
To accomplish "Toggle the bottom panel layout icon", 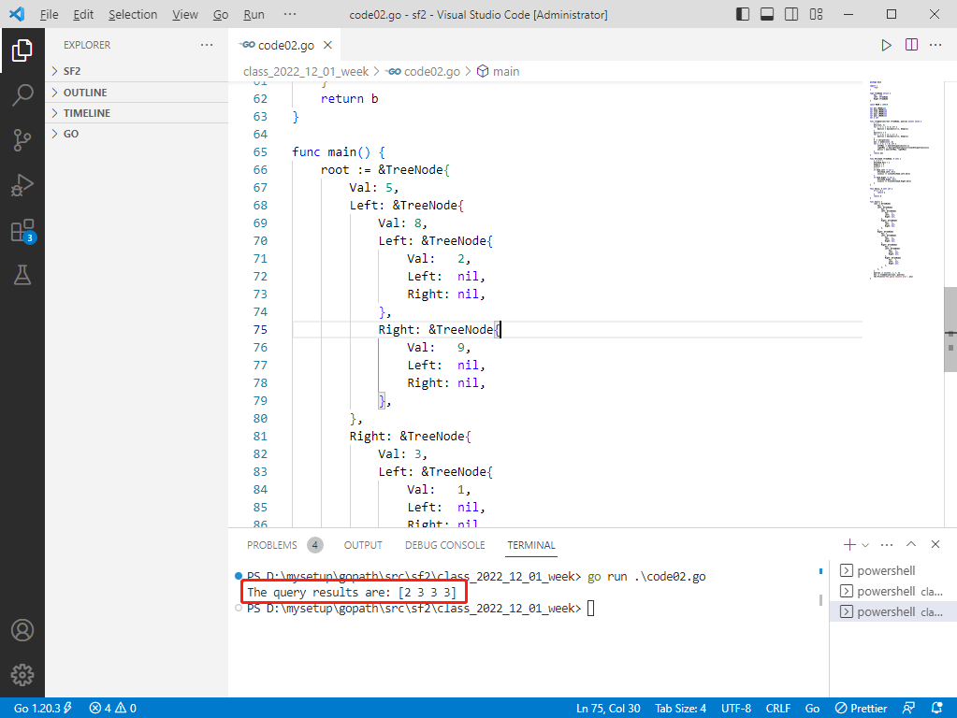I will 767,14.
